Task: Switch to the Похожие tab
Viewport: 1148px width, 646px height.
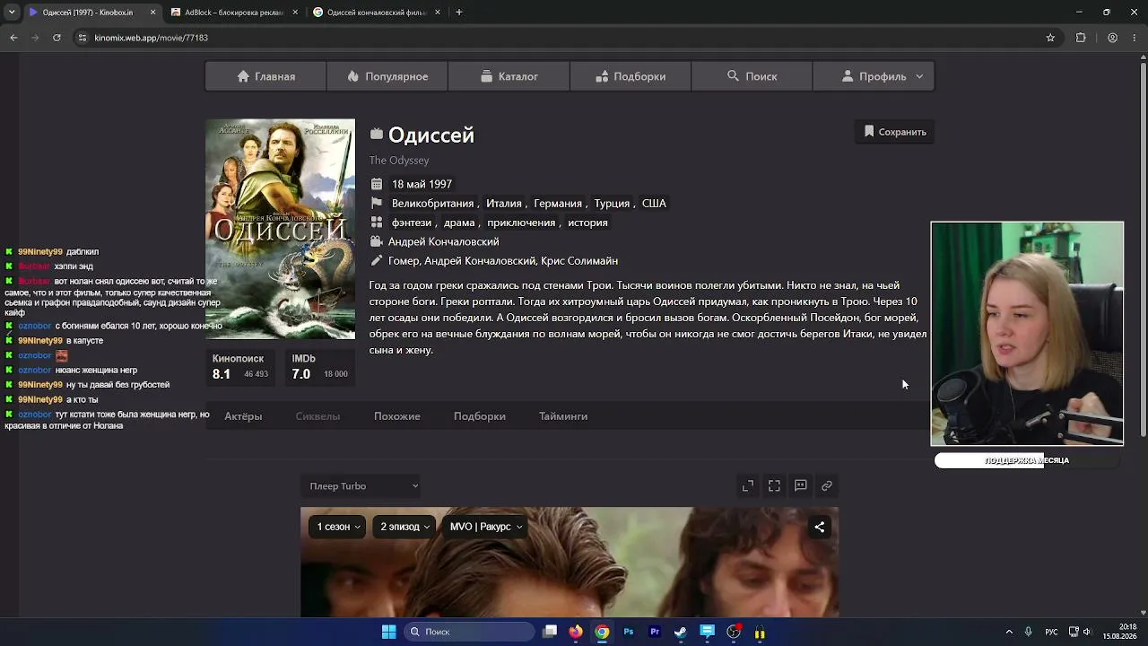Action: (397, 416)
